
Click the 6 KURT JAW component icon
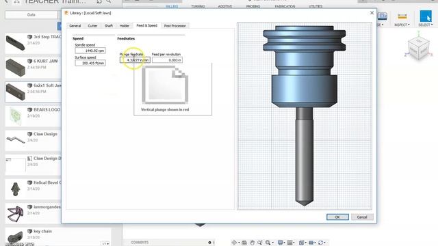tap(30, 61)
